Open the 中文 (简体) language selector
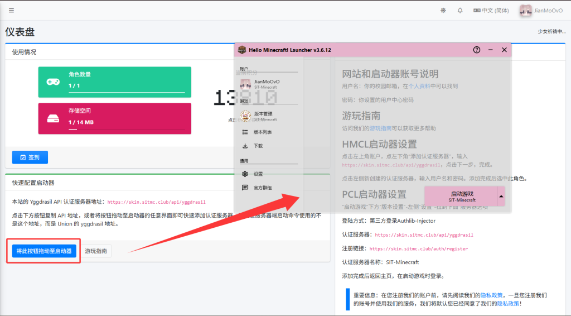 pos(491,11)
